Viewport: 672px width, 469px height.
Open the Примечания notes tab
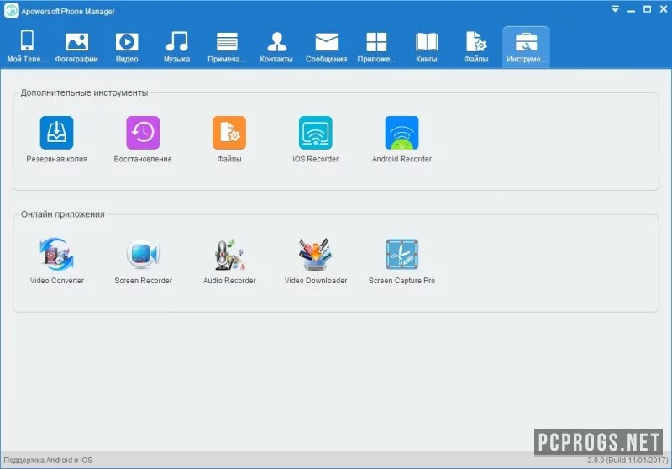coord(227,47)
